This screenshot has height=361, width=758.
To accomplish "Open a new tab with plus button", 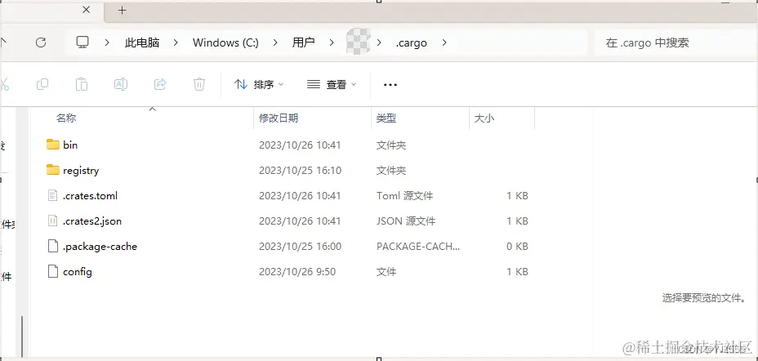I will [x=123, y=10].
